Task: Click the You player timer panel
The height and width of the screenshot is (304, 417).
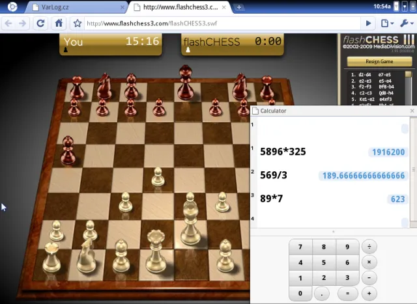Action: (111, 44)
